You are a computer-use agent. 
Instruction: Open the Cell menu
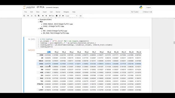point(51,12)
